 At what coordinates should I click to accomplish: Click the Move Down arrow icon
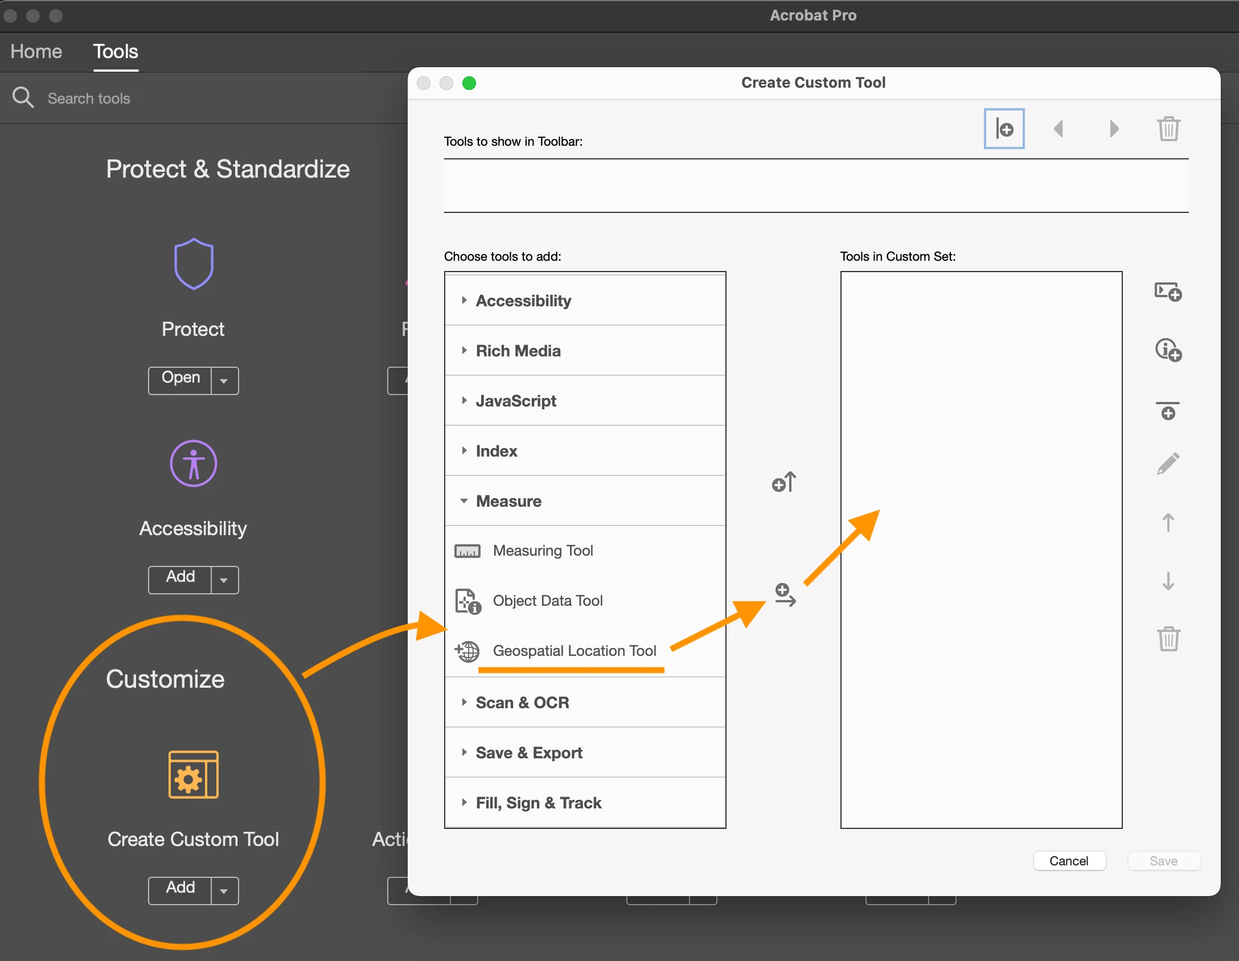[x=1168, y=581]
